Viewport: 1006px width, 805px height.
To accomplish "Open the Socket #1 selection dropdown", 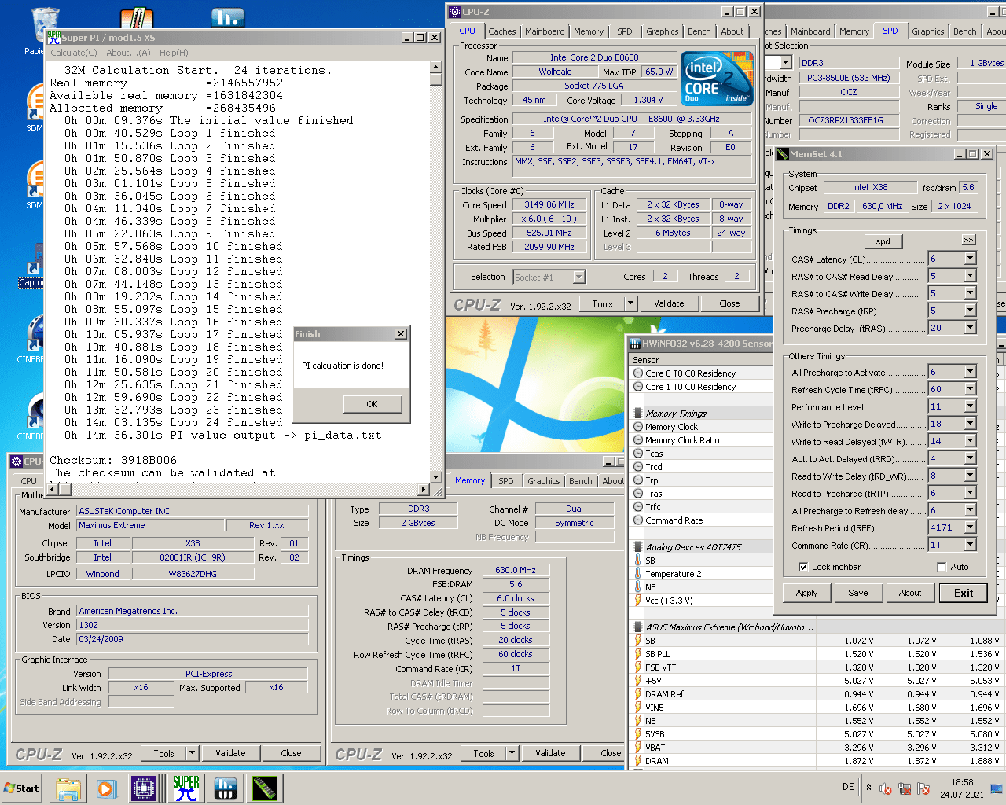I will pyautogui.click(x=578, y=277).
